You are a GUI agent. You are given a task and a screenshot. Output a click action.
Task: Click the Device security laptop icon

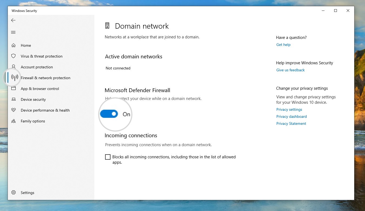[14, 99]
